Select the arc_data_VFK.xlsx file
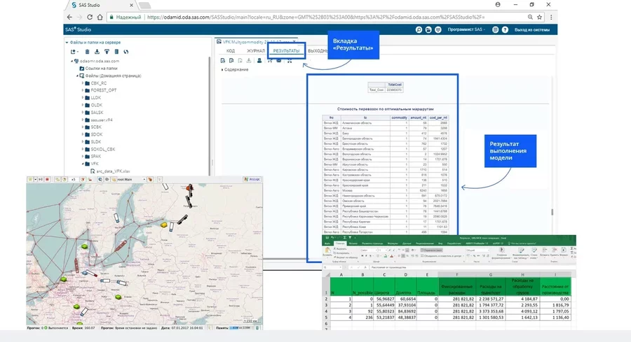This screenshot has height=342, width=631. (x=113, y=171)
